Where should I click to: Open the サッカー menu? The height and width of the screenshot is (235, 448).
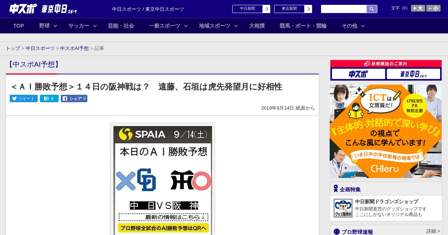(79, 26)
